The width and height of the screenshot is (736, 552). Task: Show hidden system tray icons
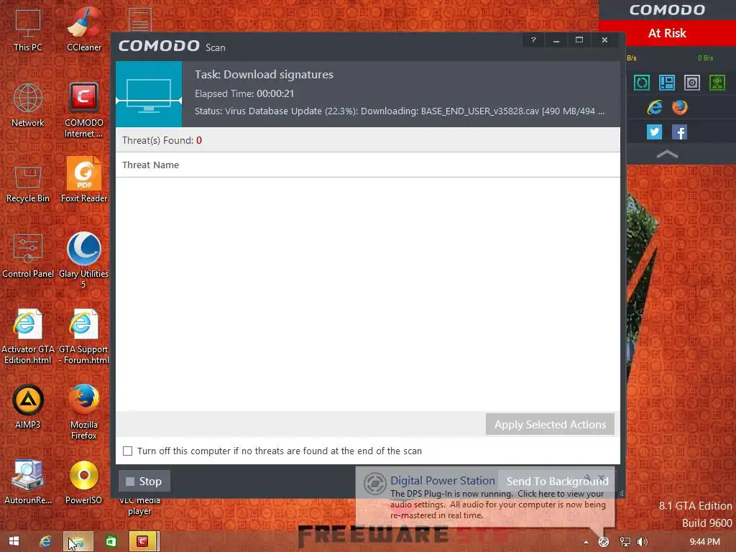(x=586, y=542)
